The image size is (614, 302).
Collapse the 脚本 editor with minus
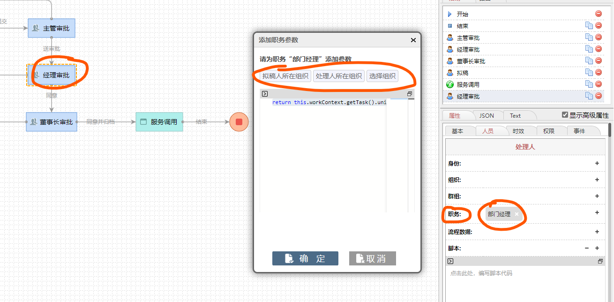point(587,248)
